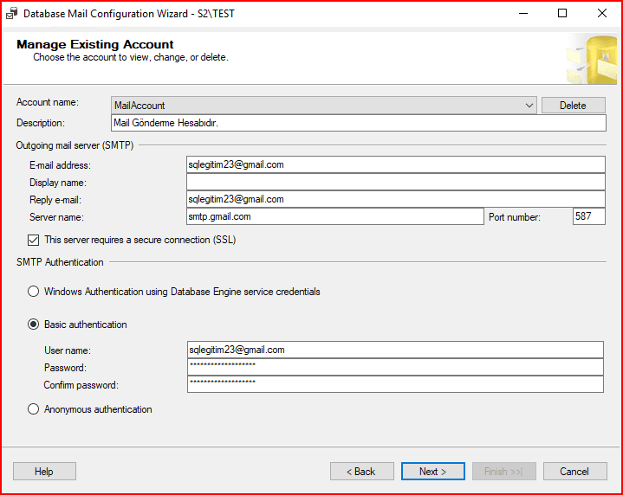Choose Anonymous authentication option
This screenshot has height=495, width=623.
click(x=34, y=409)
